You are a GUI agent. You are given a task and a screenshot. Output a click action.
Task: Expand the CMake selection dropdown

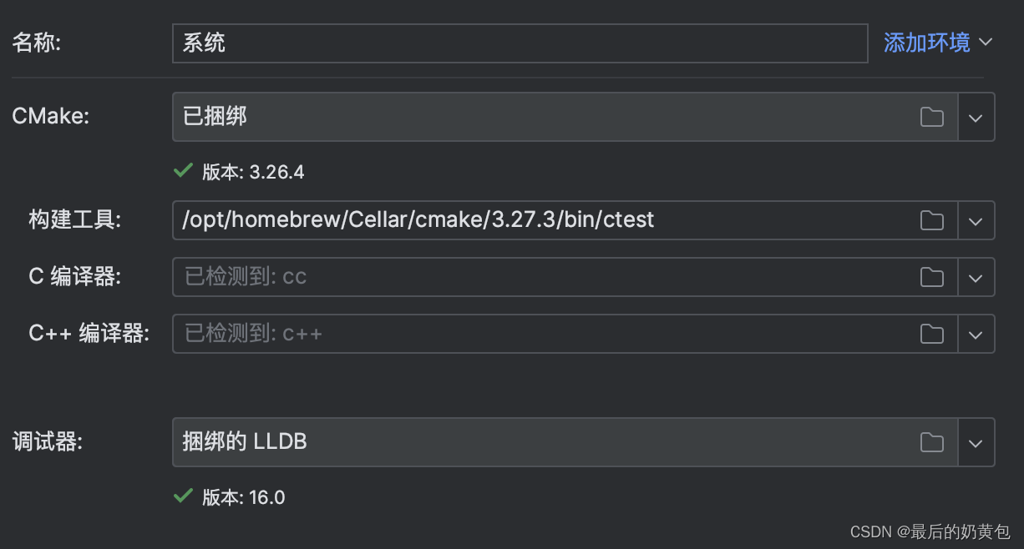976,117
